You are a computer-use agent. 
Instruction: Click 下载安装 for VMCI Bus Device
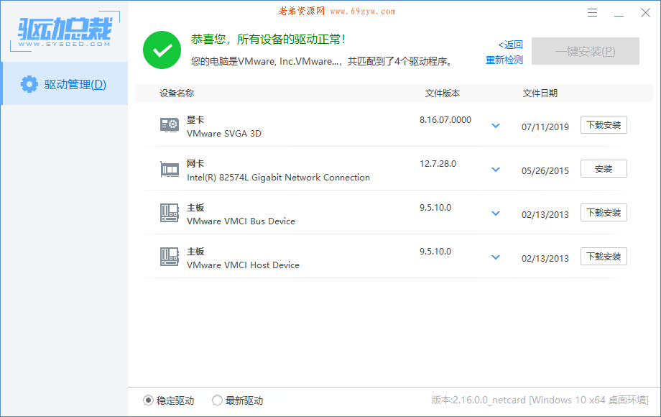[x=604, y=213]
